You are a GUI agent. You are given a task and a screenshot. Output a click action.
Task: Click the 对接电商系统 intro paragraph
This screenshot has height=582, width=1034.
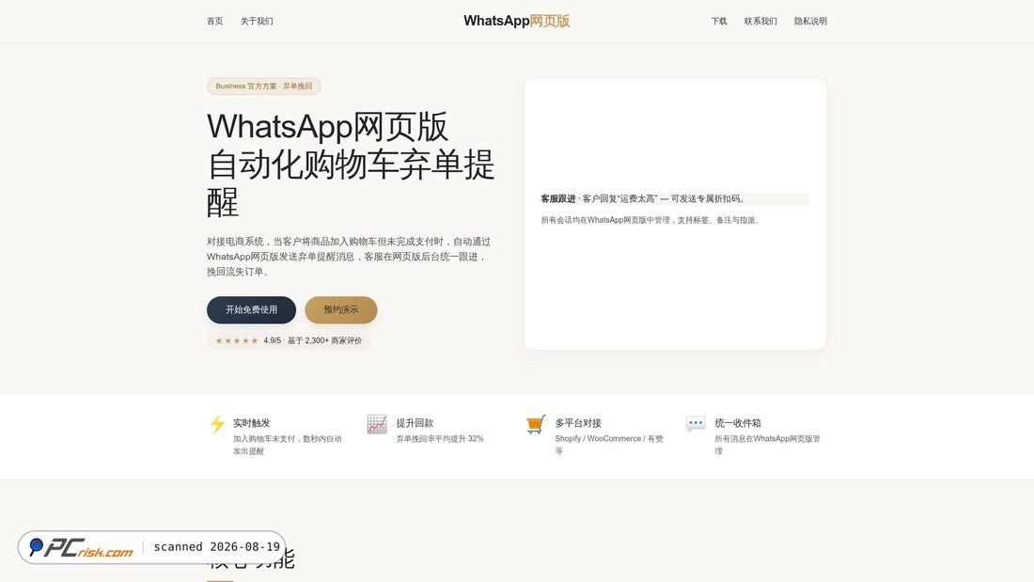click(x=349, y=257)
